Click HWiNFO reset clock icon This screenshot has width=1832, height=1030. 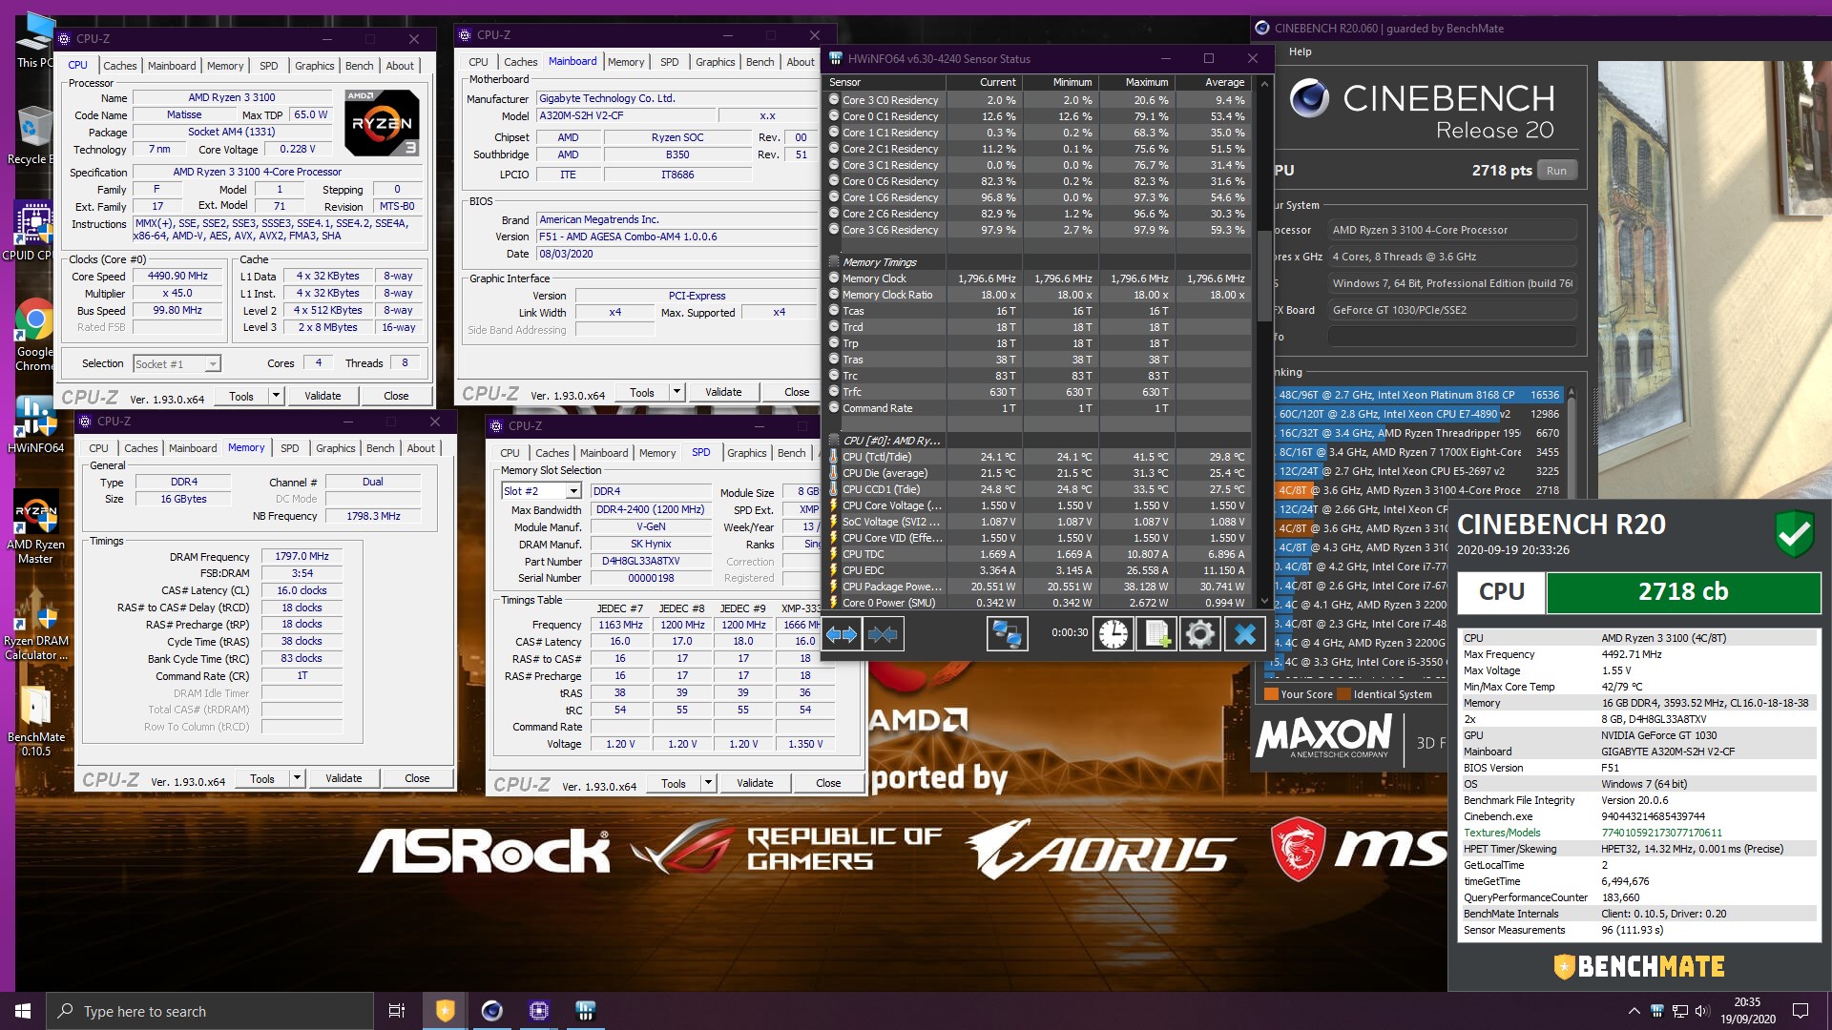point(1113,633)
